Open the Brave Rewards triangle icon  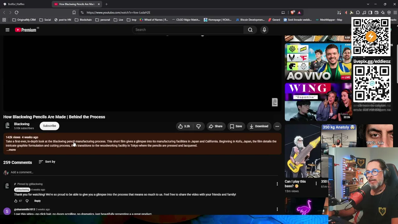[299, 12]
